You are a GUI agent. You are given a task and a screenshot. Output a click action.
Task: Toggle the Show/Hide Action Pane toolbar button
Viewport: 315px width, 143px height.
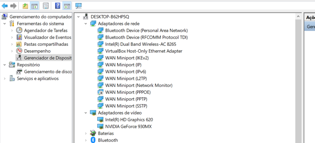pos(67,6)
